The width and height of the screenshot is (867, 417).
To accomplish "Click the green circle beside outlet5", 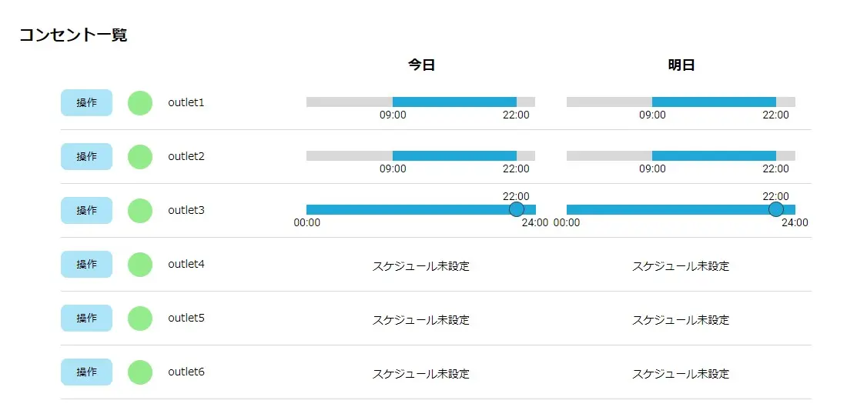I will pyautogui.click(x=139, y=319).
